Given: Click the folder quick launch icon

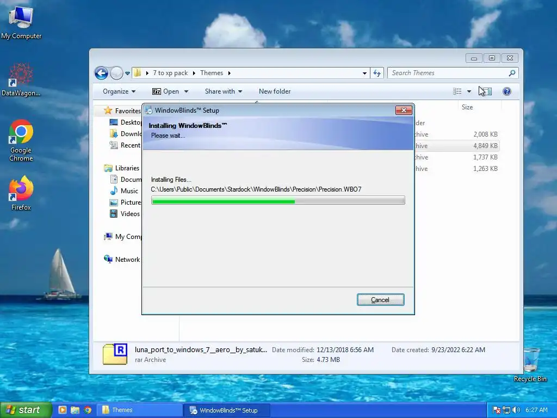Looking at the screenshot, I should click(x=75, y=410).
